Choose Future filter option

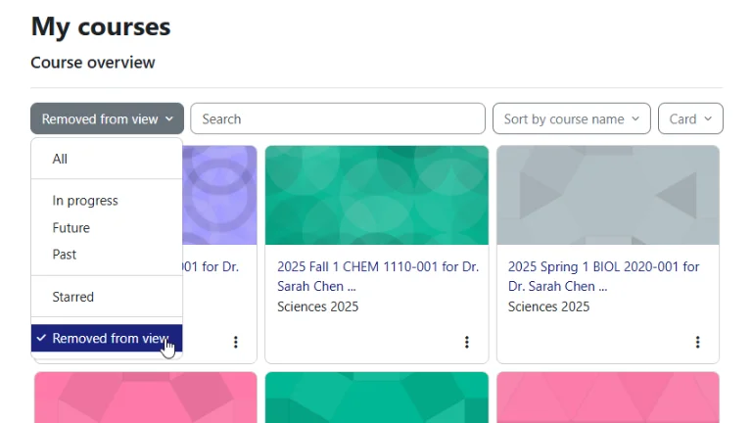[x=107, y=228]
